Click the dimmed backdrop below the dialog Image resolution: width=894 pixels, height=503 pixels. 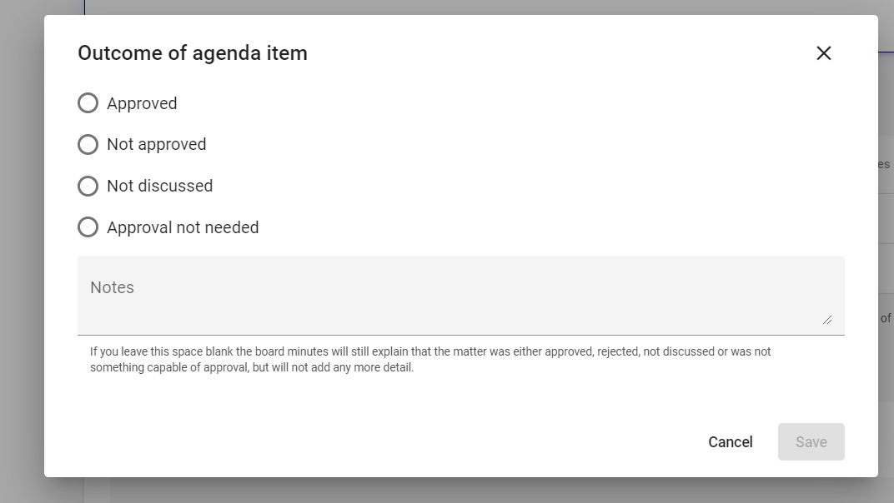click(460, 491)
